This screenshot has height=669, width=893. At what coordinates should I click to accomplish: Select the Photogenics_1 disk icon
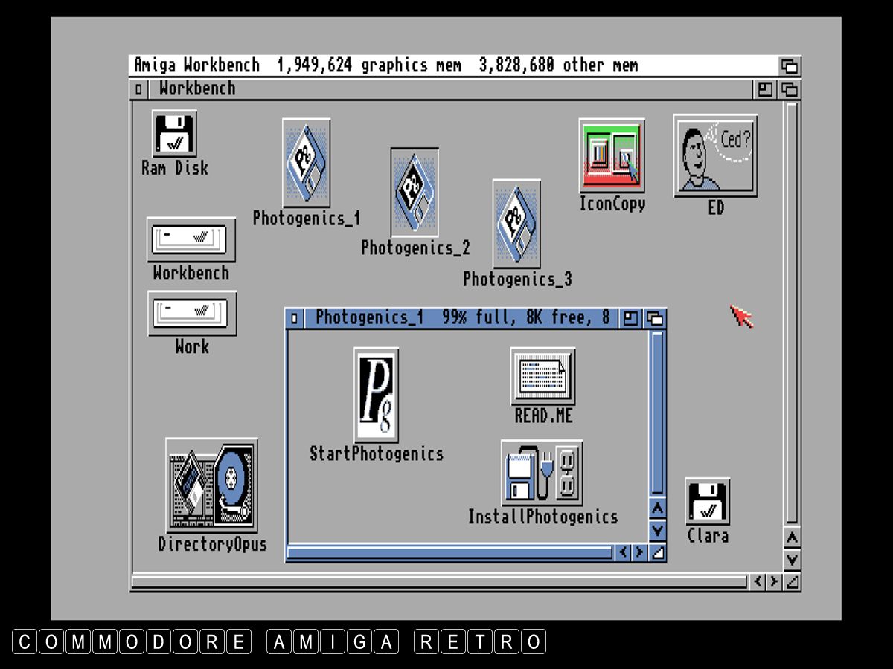point(306,164)
